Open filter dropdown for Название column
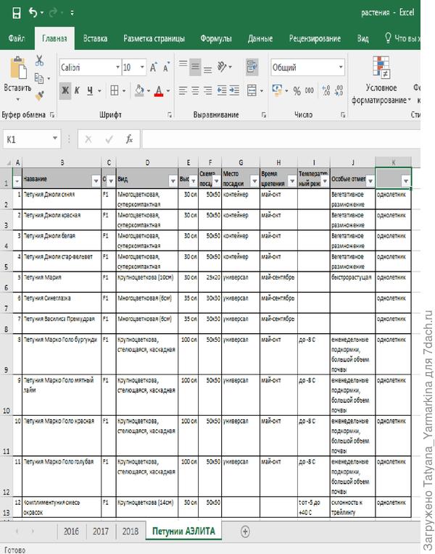Viewport: 435px width, 554px height. click(x=96, y=181)
